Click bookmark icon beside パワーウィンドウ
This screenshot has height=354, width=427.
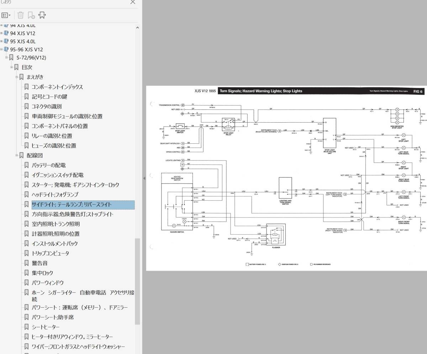[x=26, y=283]
